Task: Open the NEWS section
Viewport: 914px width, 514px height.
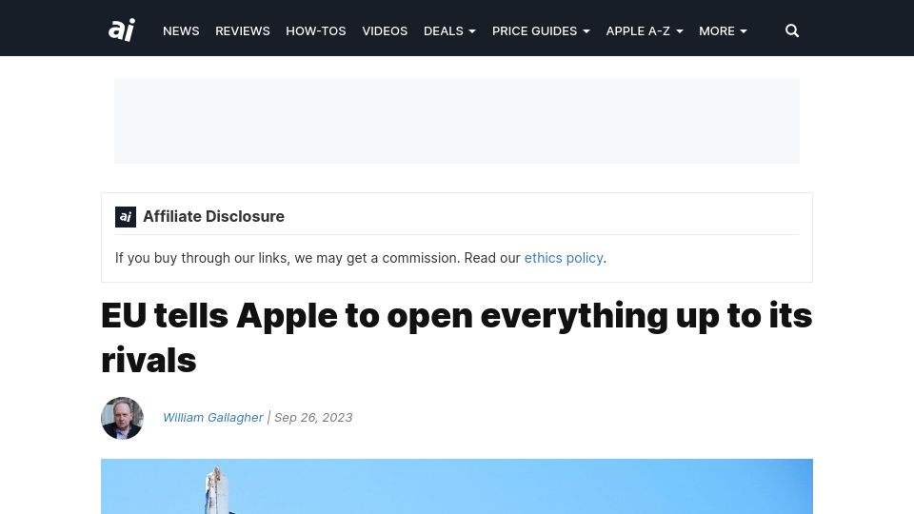Action: click(181, 30)
